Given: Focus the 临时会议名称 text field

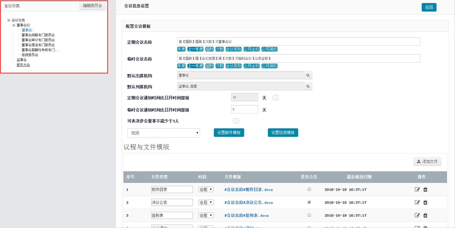Looking at the screenshot, I should (298, 58).
